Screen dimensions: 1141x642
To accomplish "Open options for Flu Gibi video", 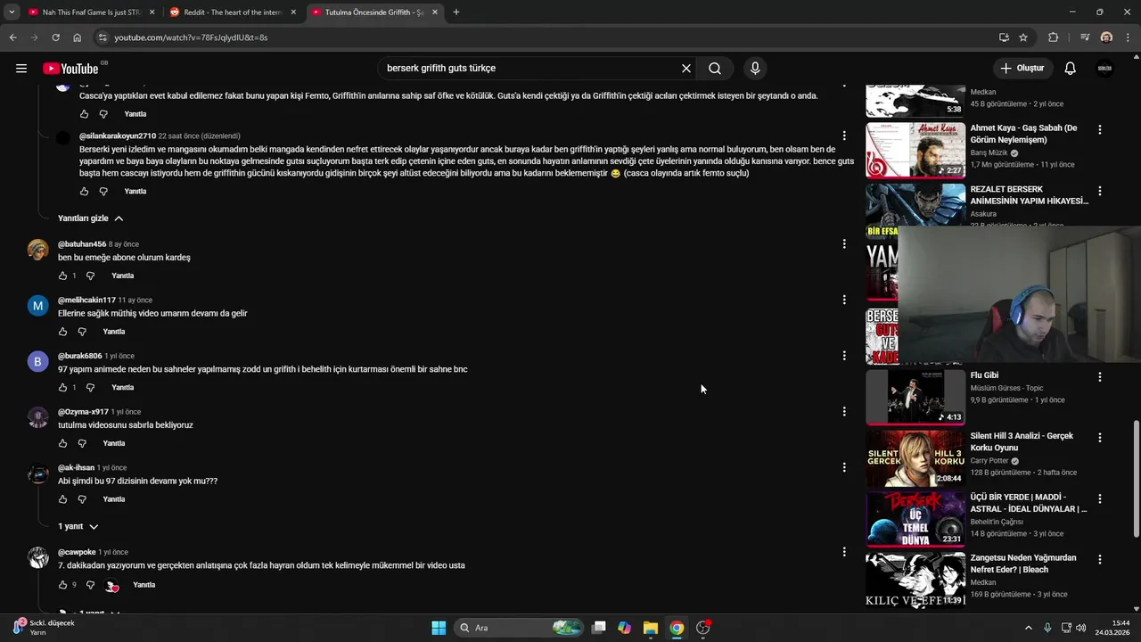I will click(1100, 377).
